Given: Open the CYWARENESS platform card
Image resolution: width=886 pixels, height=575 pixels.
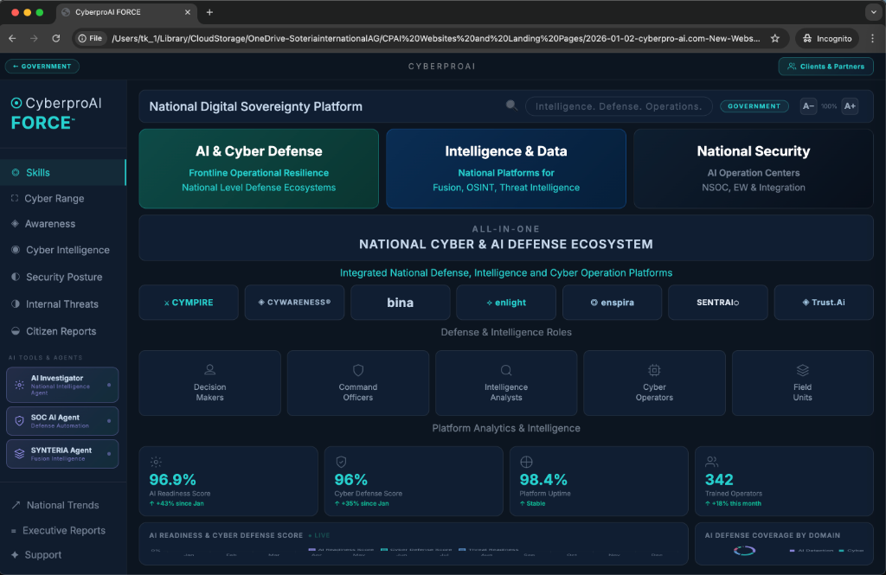Looking at the screenshot, I should (294, 302).
